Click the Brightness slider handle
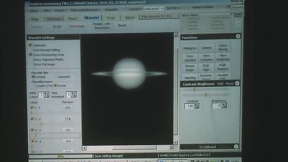Viewport: 288px width, 162px height. tap(206, 95)
